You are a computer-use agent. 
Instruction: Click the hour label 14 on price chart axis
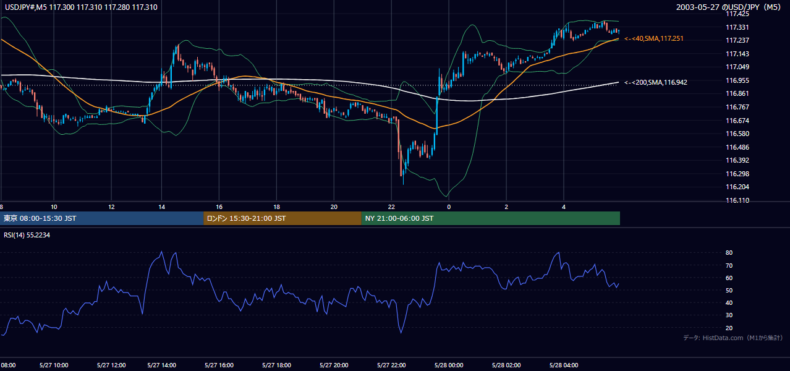click(161, 207)
